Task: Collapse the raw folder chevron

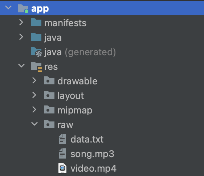Action: coord(34,124)
